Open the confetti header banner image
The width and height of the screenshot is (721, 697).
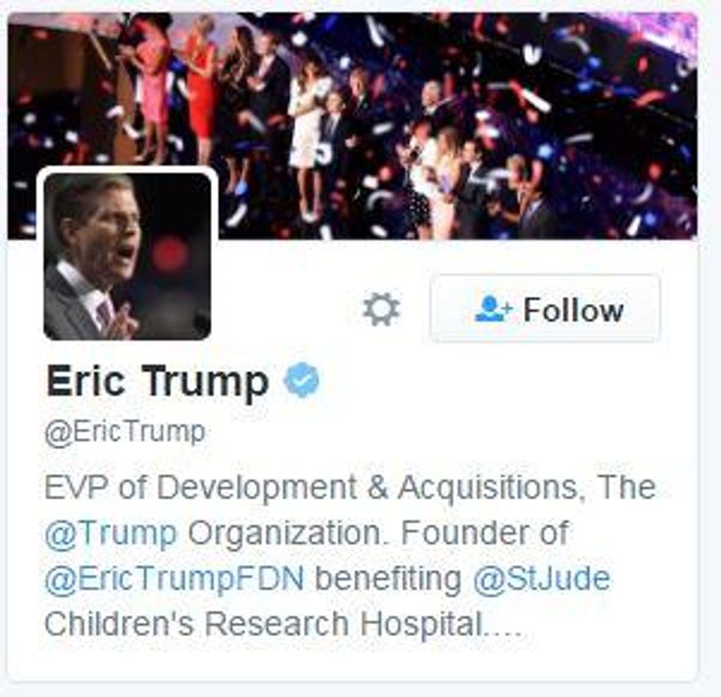(352, 126)
